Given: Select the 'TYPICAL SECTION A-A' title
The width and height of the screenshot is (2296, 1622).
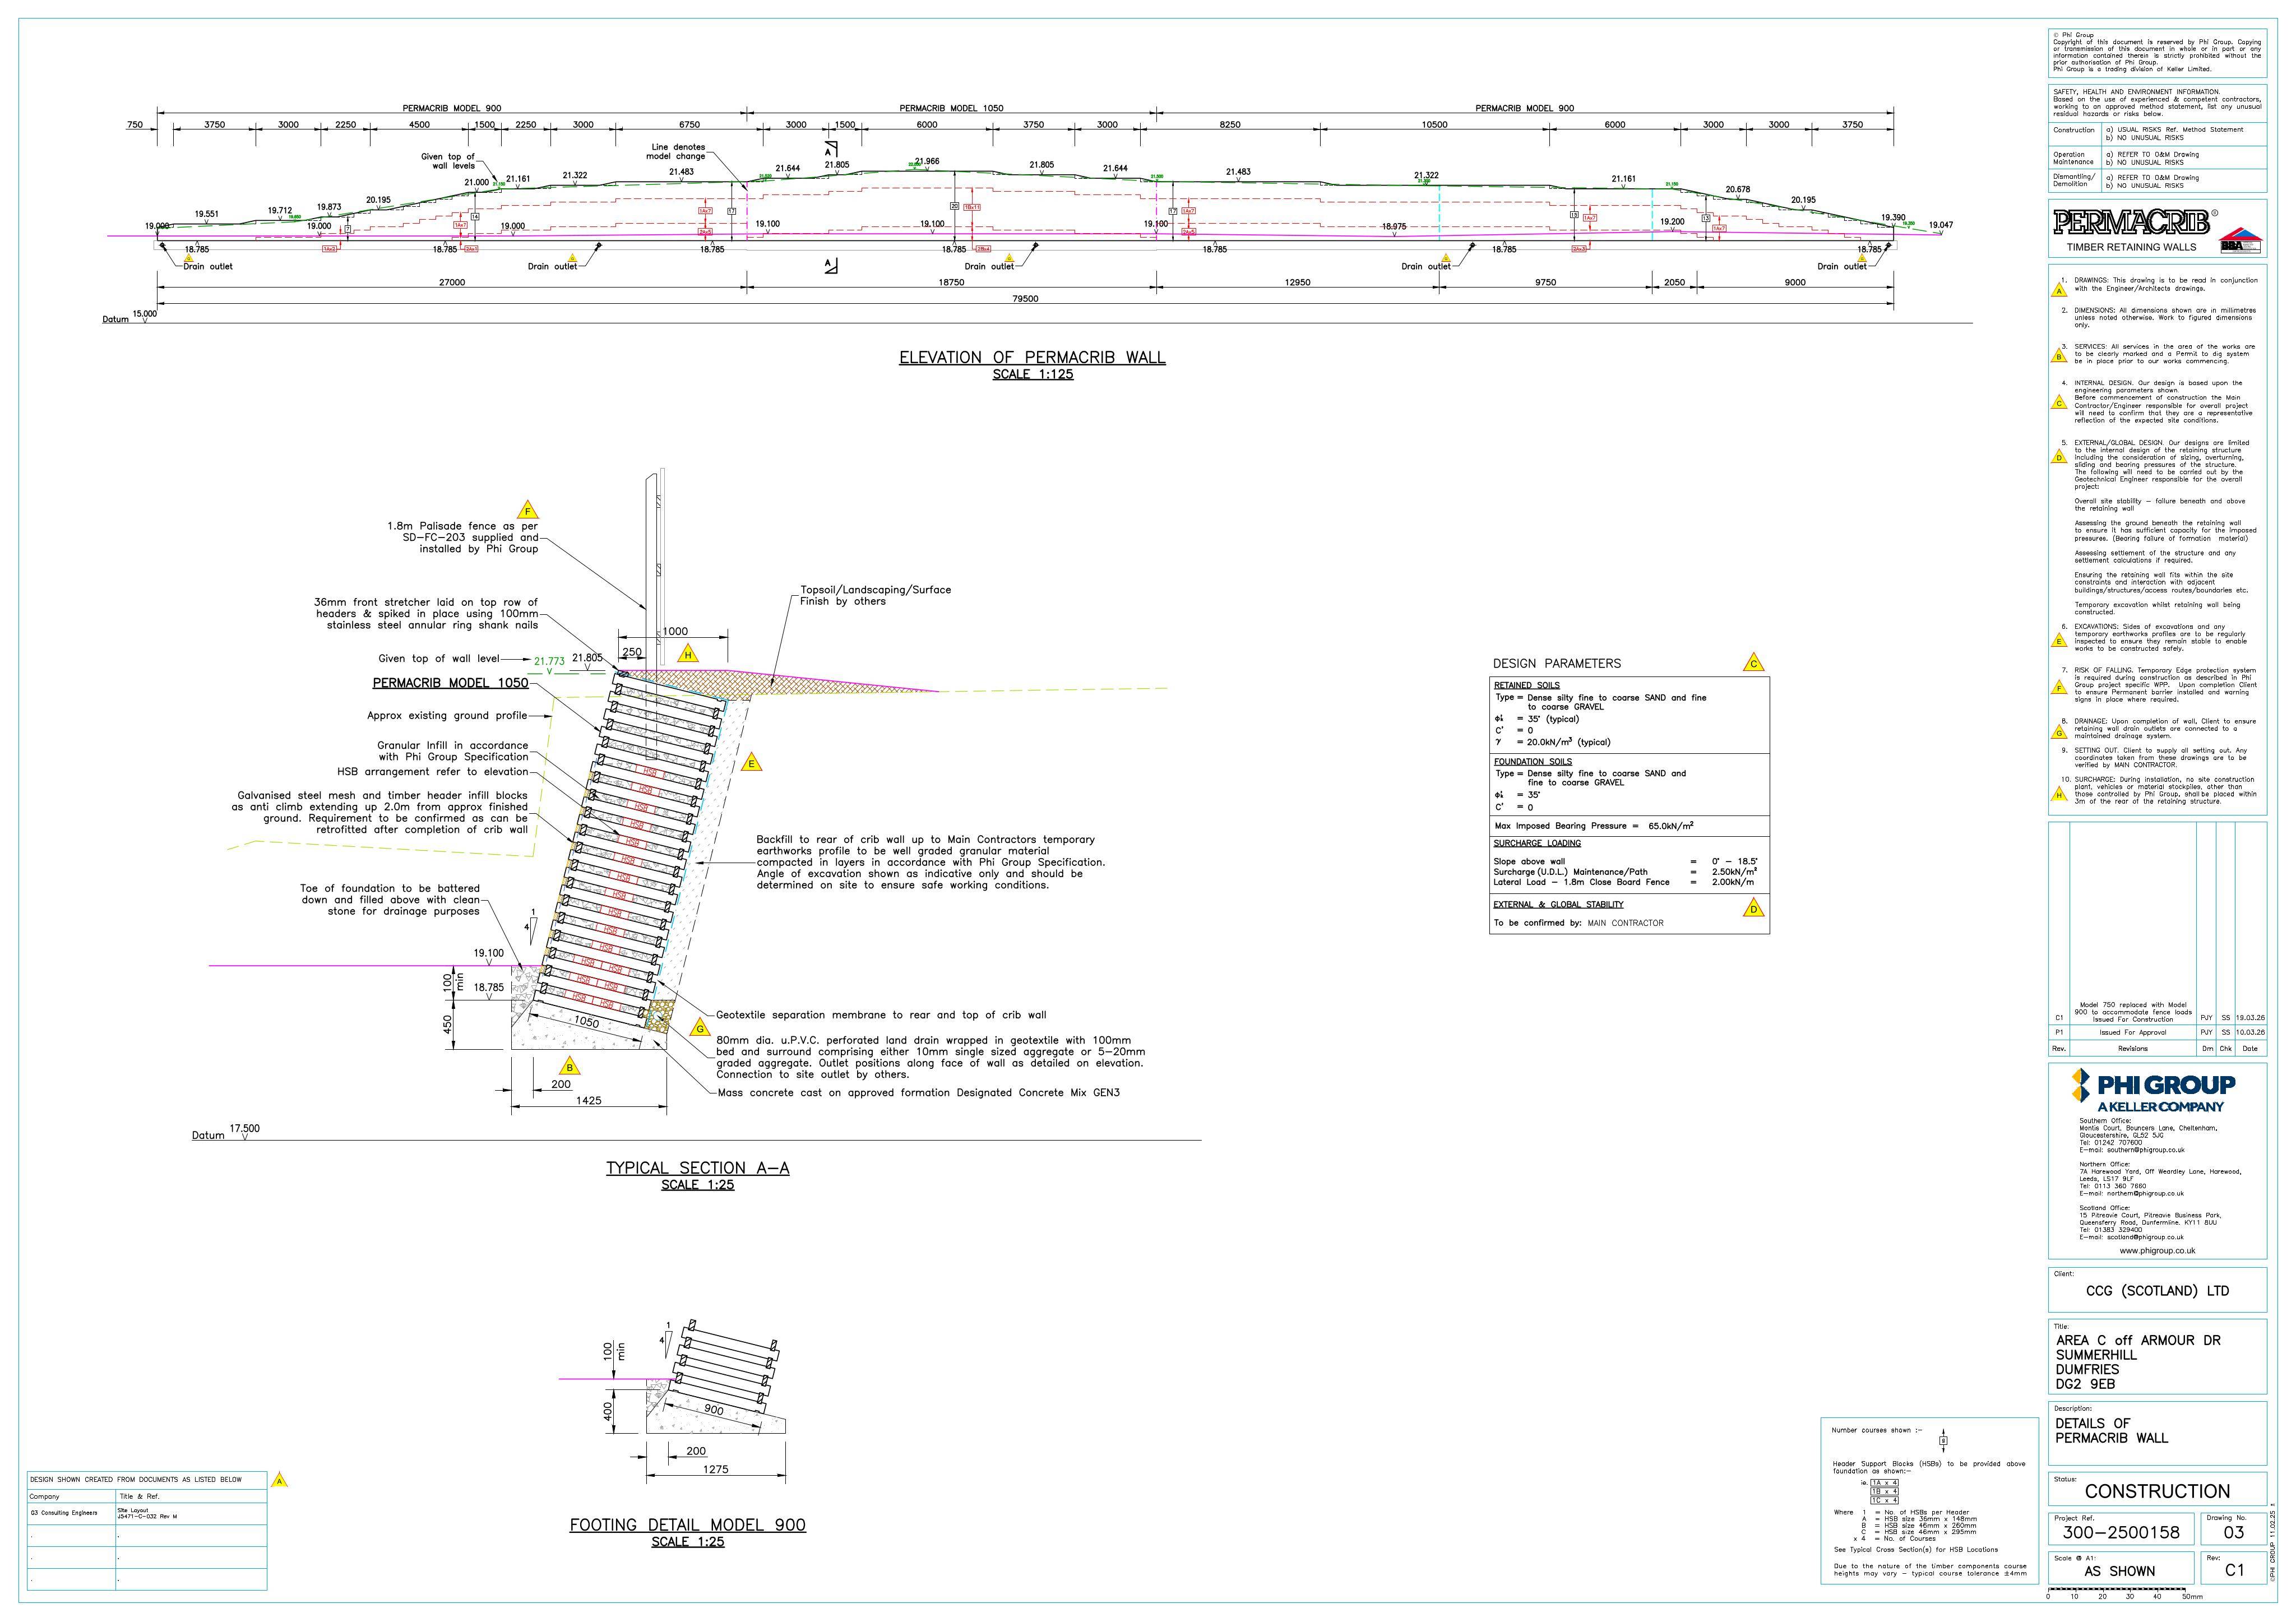Looking at the screenshot, I should [697, 1168].
